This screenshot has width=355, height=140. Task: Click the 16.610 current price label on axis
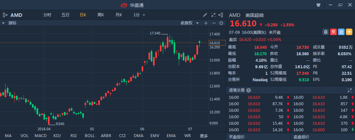coord(217,43)
